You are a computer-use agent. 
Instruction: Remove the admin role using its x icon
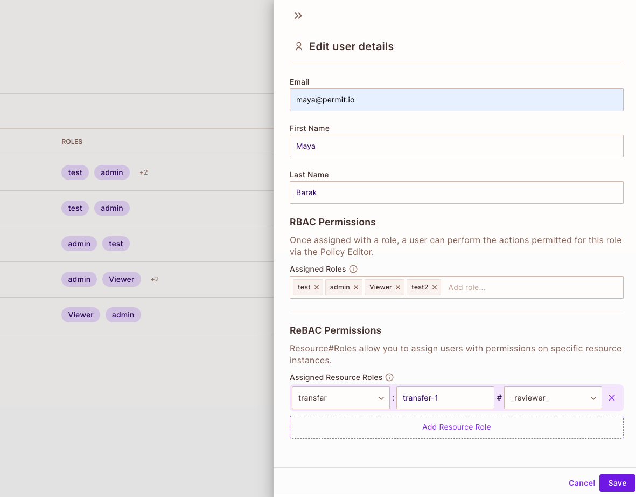(355, 287)
